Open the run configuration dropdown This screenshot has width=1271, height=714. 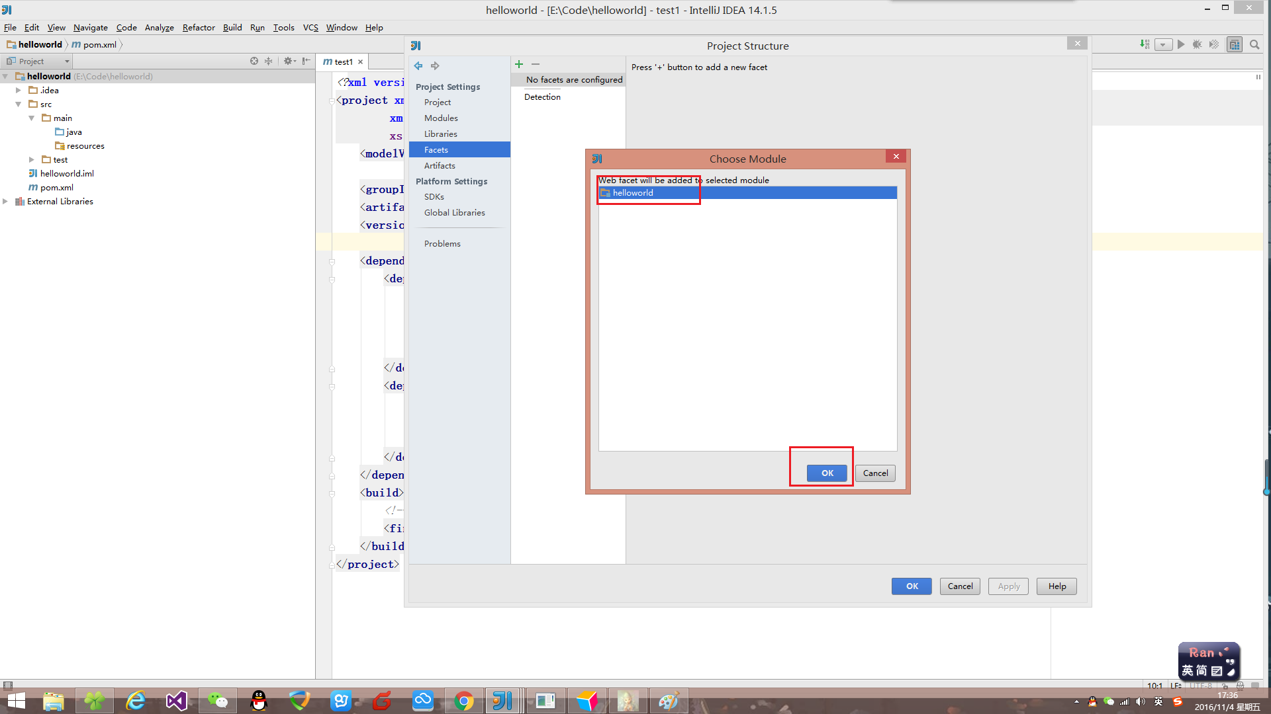coord(1163,45)
